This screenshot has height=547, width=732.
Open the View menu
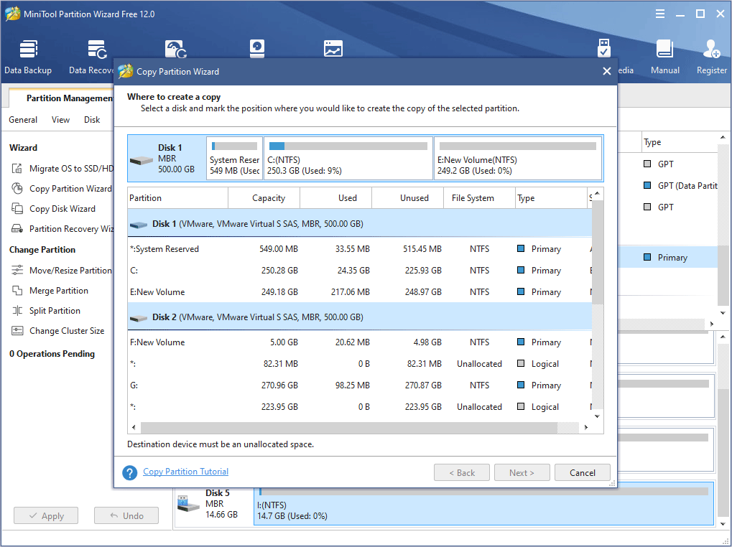[60, 120]
